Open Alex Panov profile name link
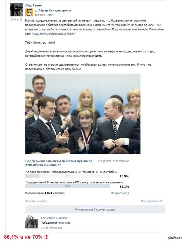Viewport: 183px width, 241px height. [34, 5]
